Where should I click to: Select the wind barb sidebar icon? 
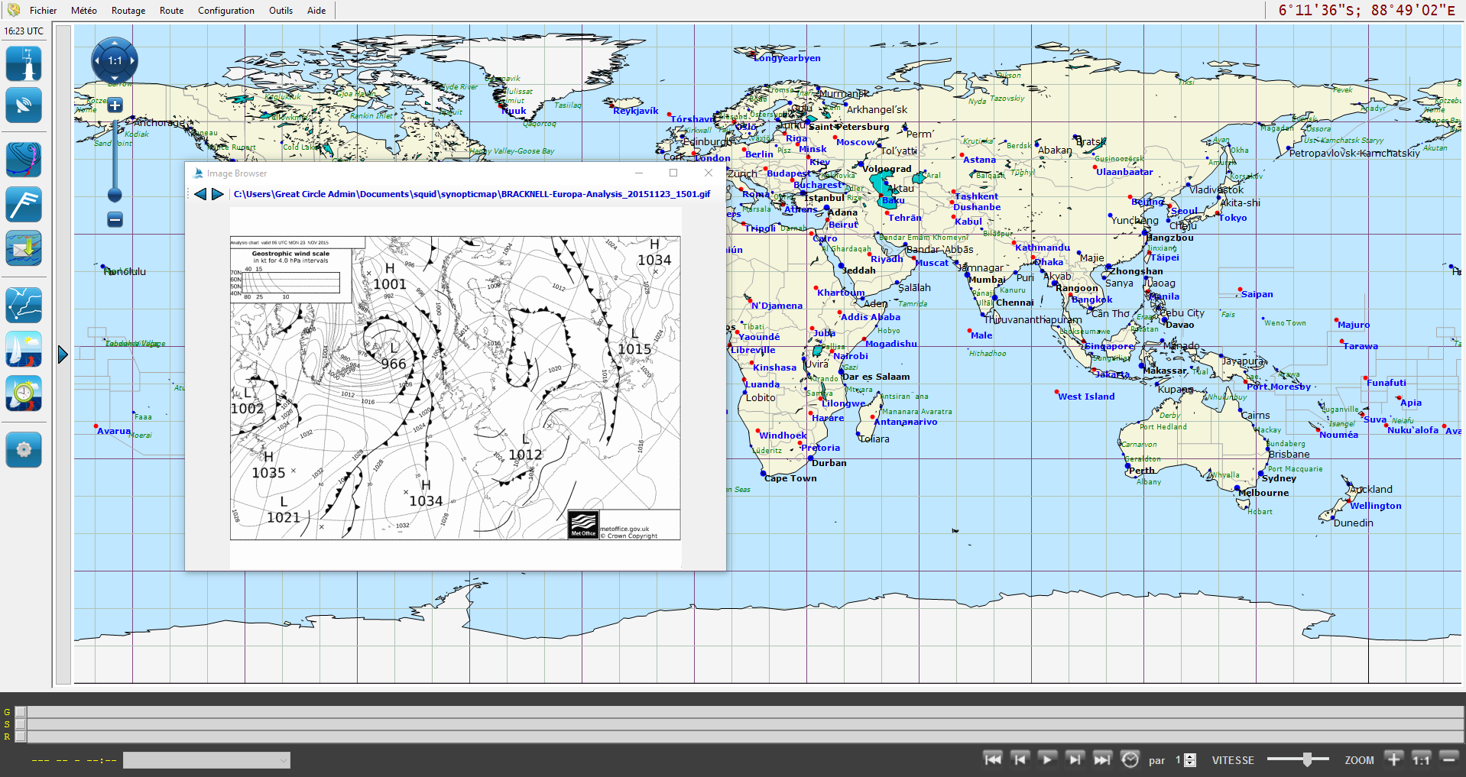(x=24, y=205)
